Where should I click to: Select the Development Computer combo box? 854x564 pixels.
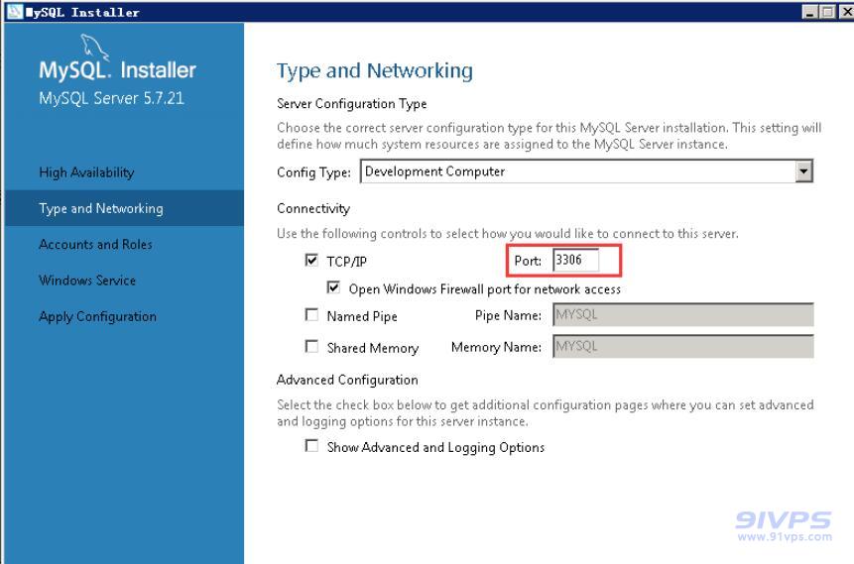point(586,171)
